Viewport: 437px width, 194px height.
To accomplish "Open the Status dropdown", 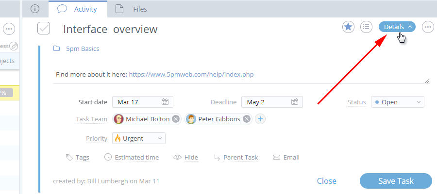I will tap(398, 102).
